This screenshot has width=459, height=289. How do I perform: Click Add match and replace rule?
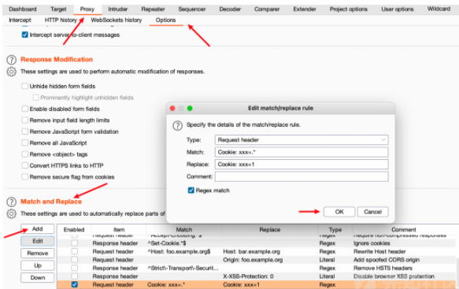tap(38, 228)
